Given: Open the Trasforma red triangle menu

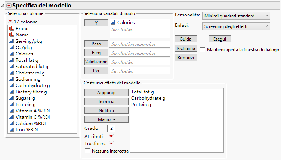Looking at the screenshot, I should pos(111,144).
